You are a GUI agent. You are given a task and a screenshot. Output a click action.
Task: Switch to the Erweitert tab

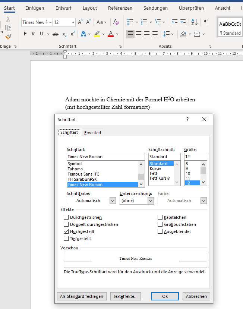(93, 133)
